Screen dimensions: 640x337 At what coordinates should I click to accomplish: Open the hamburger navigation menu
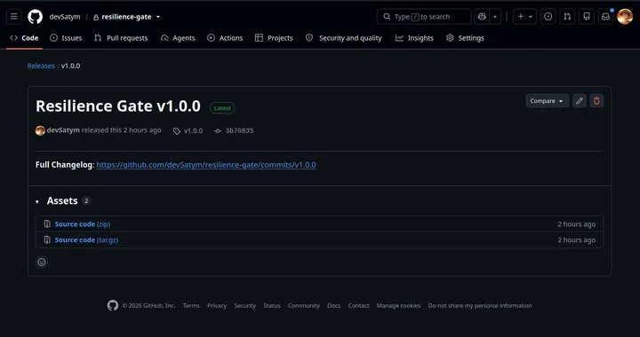14,17
